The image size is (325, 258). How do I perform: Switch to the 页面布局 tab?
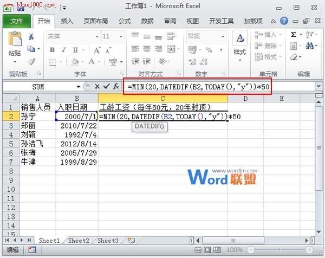pos(95,21)
